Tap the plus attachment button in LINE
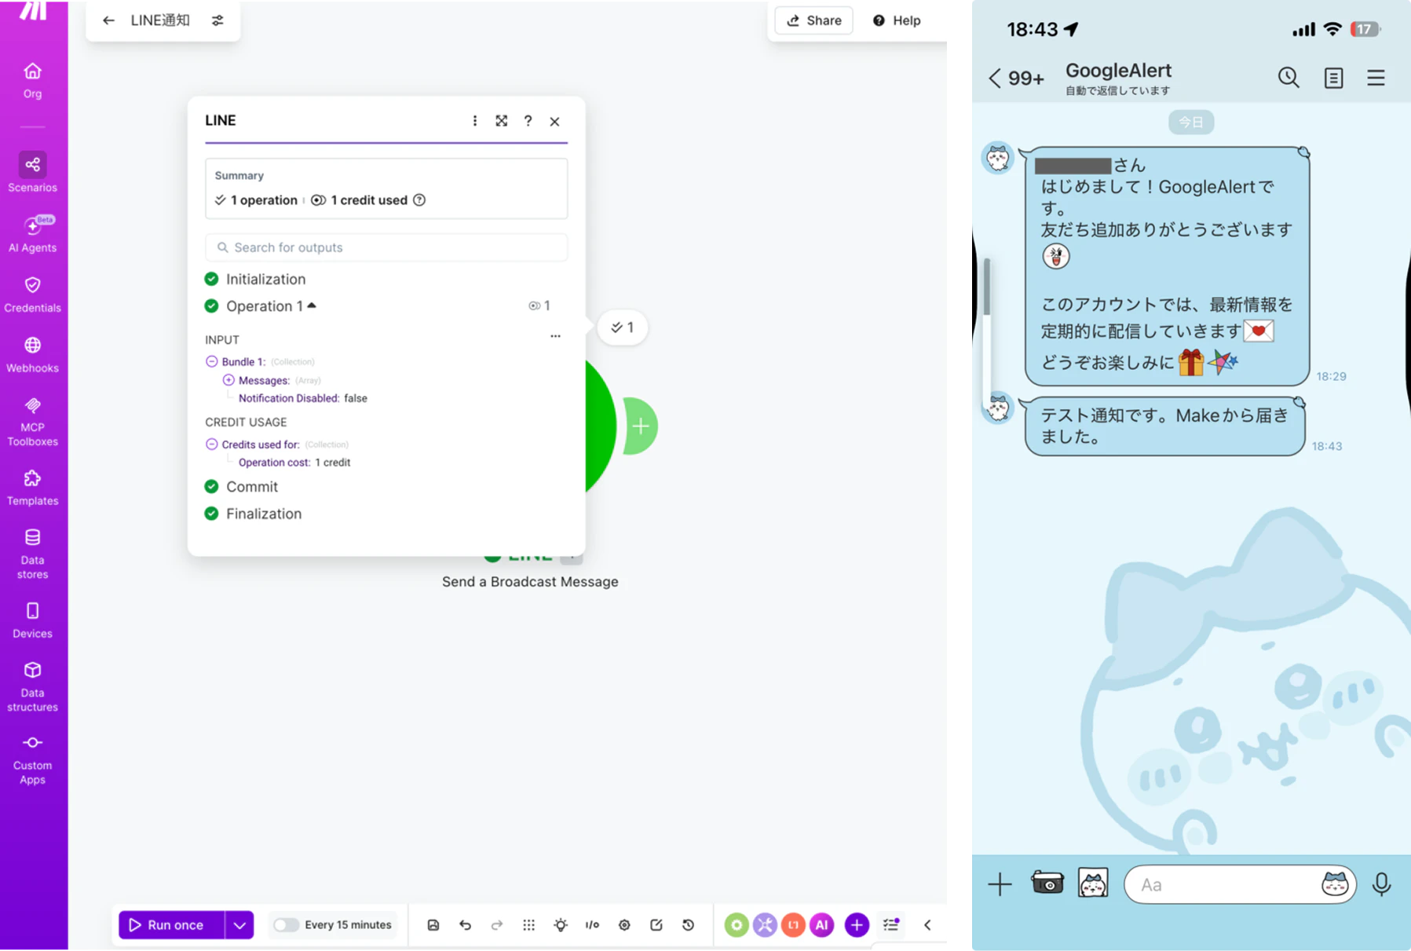The height and width of the screenshot is (951, 1411). tap(1000, 884)
